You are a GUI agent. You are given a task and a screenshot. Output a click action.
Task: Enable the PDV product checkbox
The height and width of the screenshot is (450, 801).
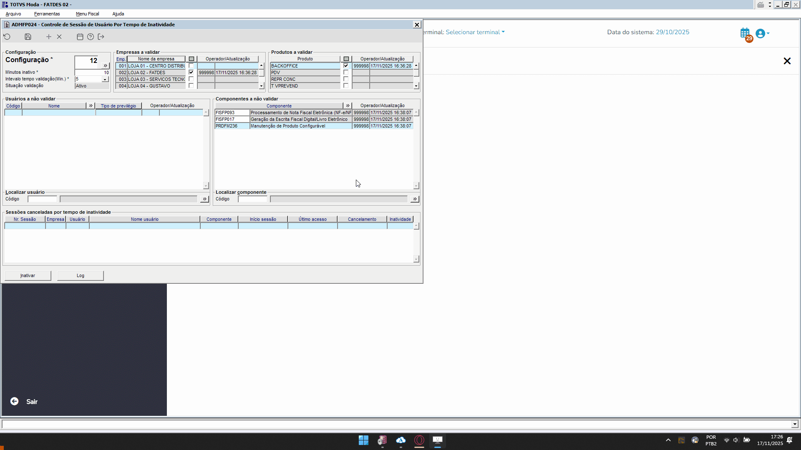coord(346,72)
